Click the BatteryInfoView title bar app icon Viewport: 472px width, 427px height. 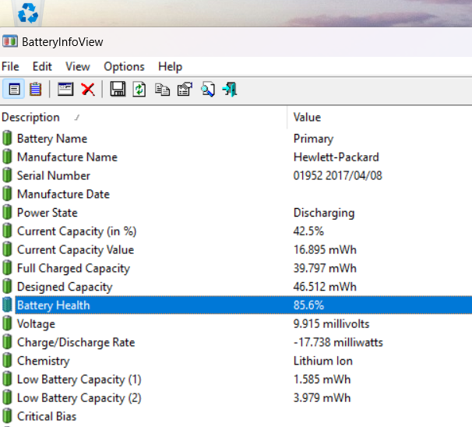point(10,42)
